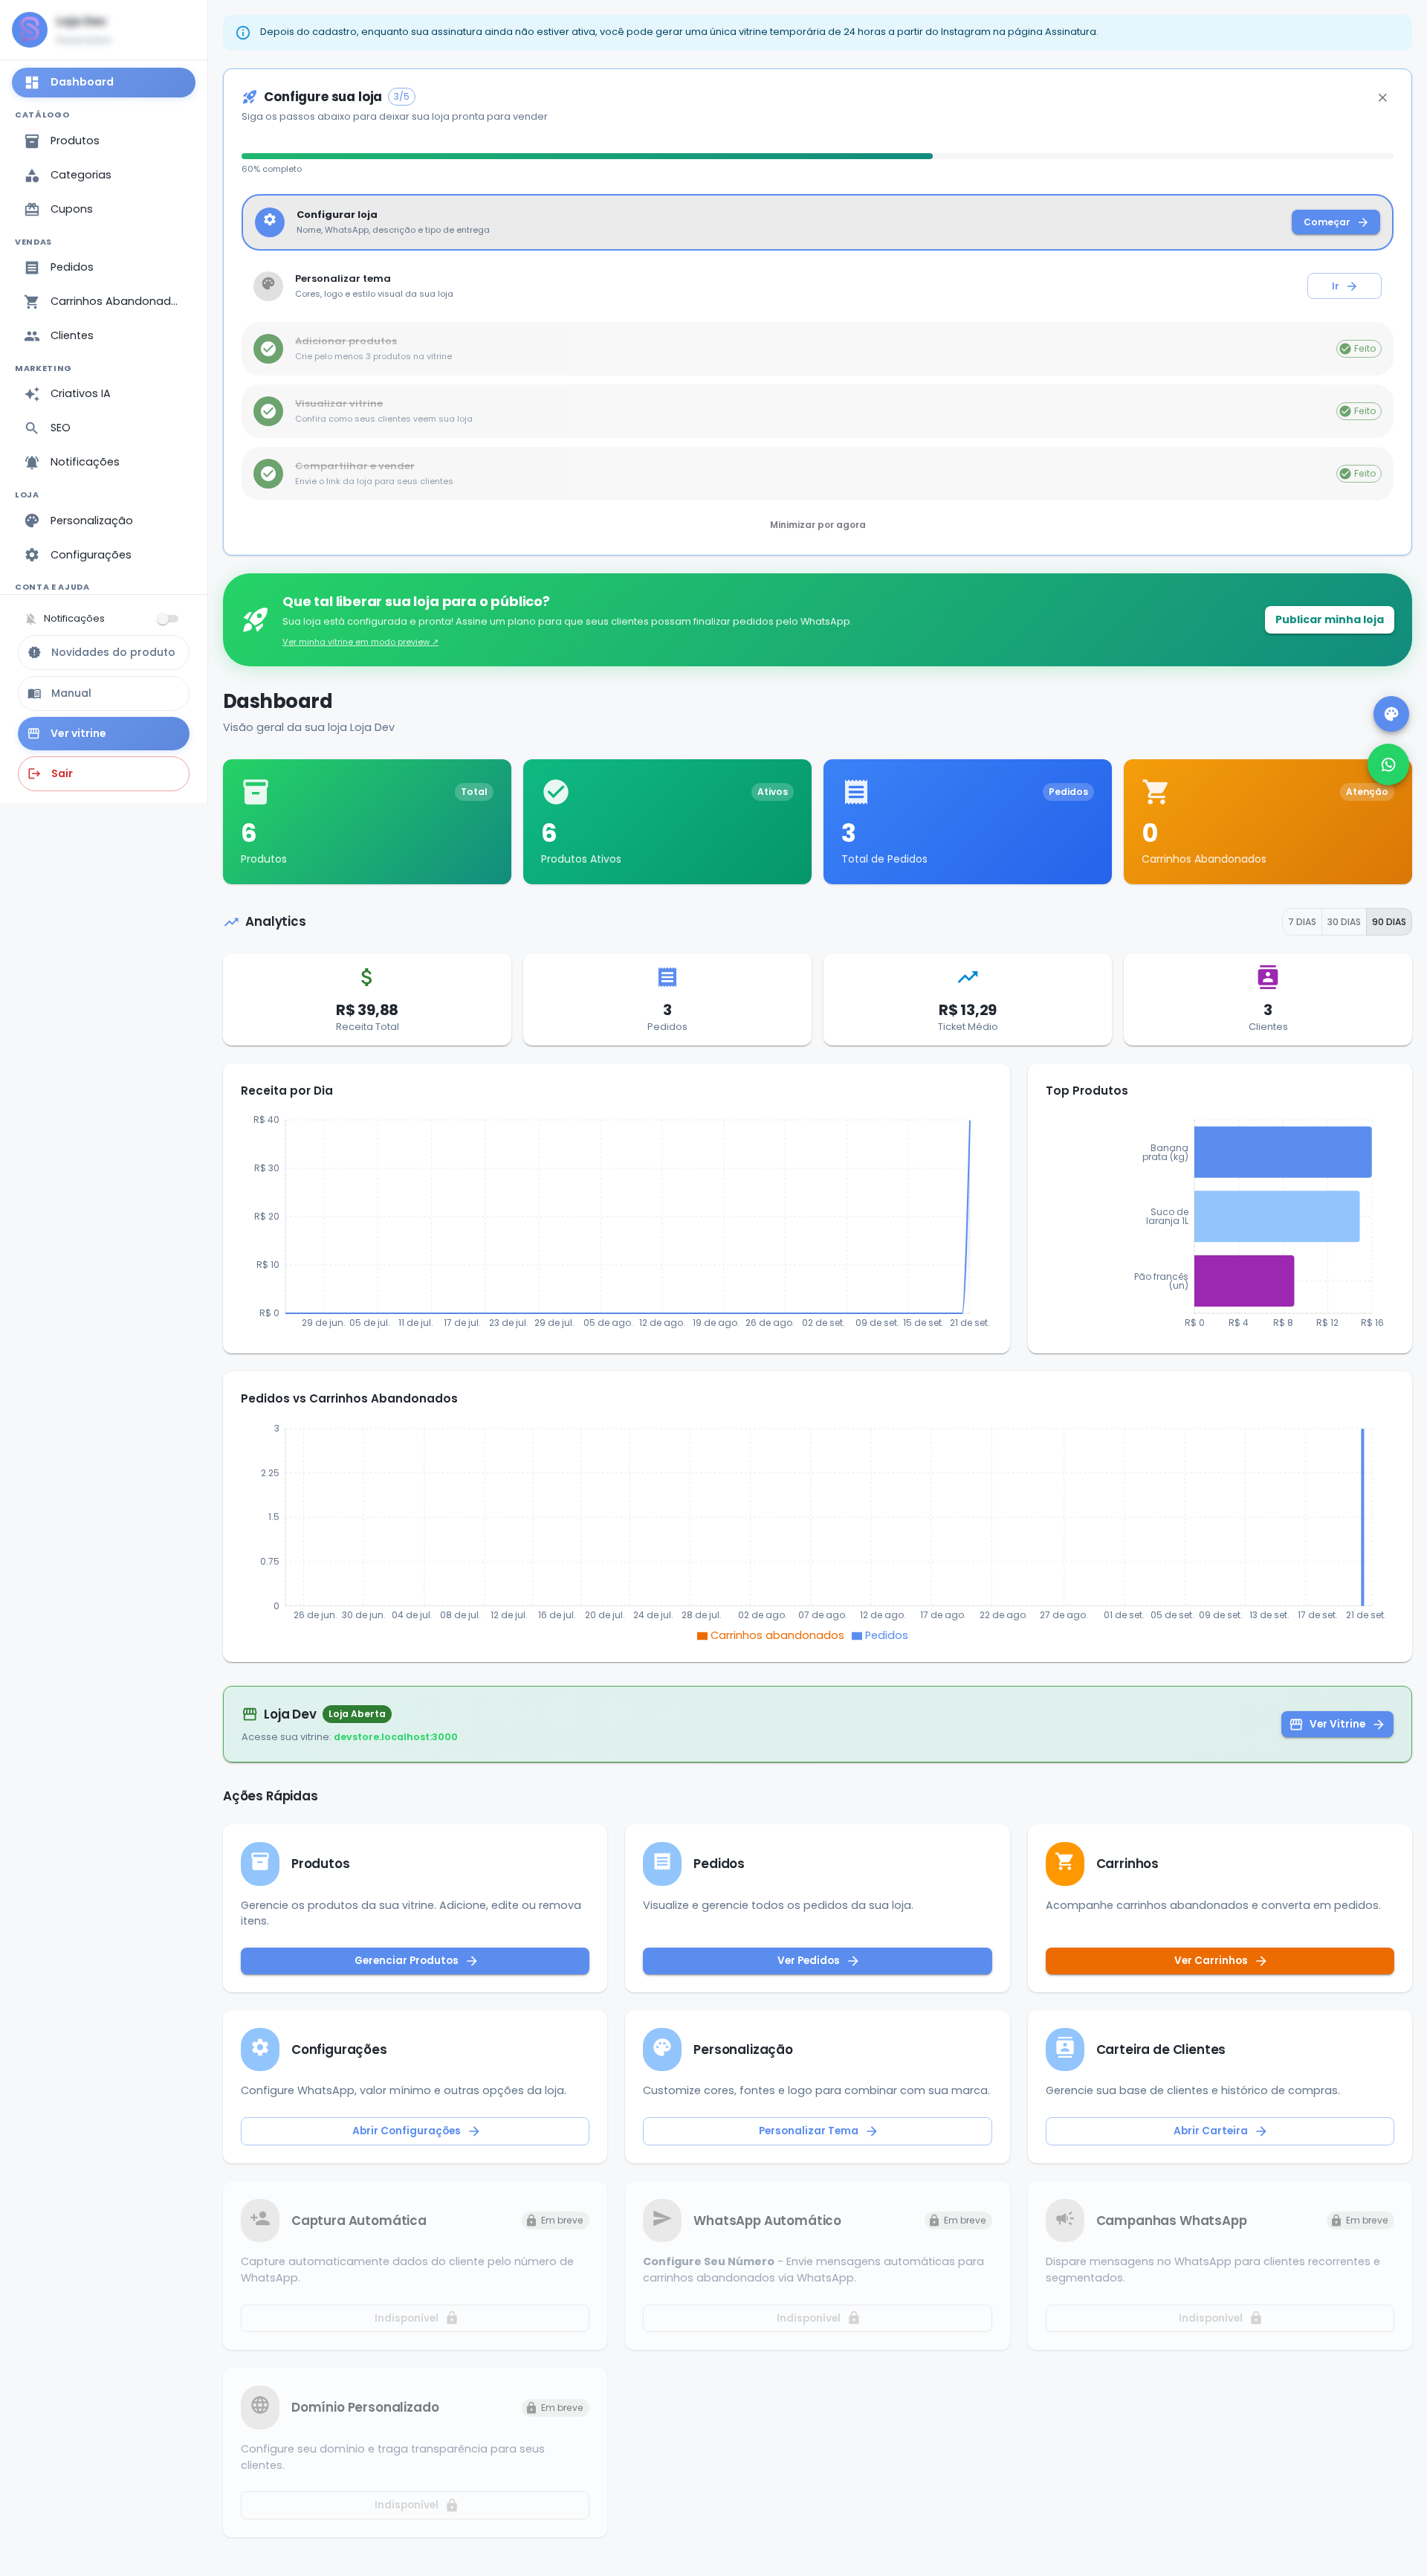Click the dollar sign Receita Total icon
Image resolution: width=1427 pixels, height=2576 pixels.
pyautogui.click(x=366, y=977)
